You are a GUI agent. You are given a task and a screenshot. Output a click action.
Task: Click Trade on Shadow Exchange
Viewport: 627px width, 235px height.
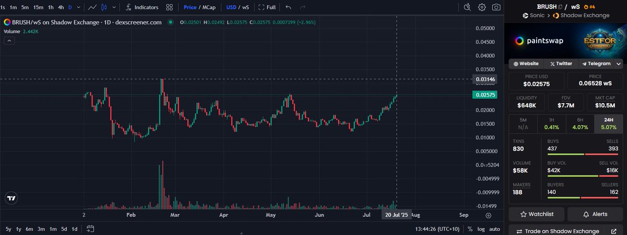pos(557,231)
